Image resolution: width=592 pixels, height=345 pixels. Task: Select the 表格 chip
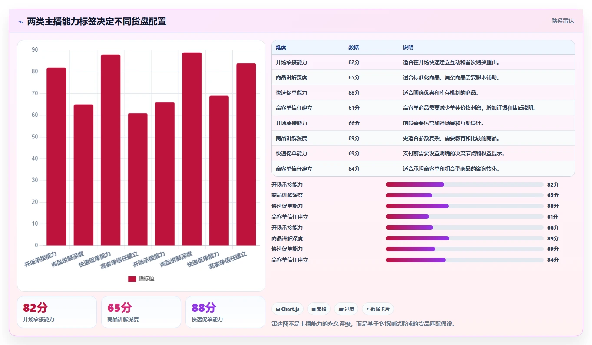[x=319, y=309]
